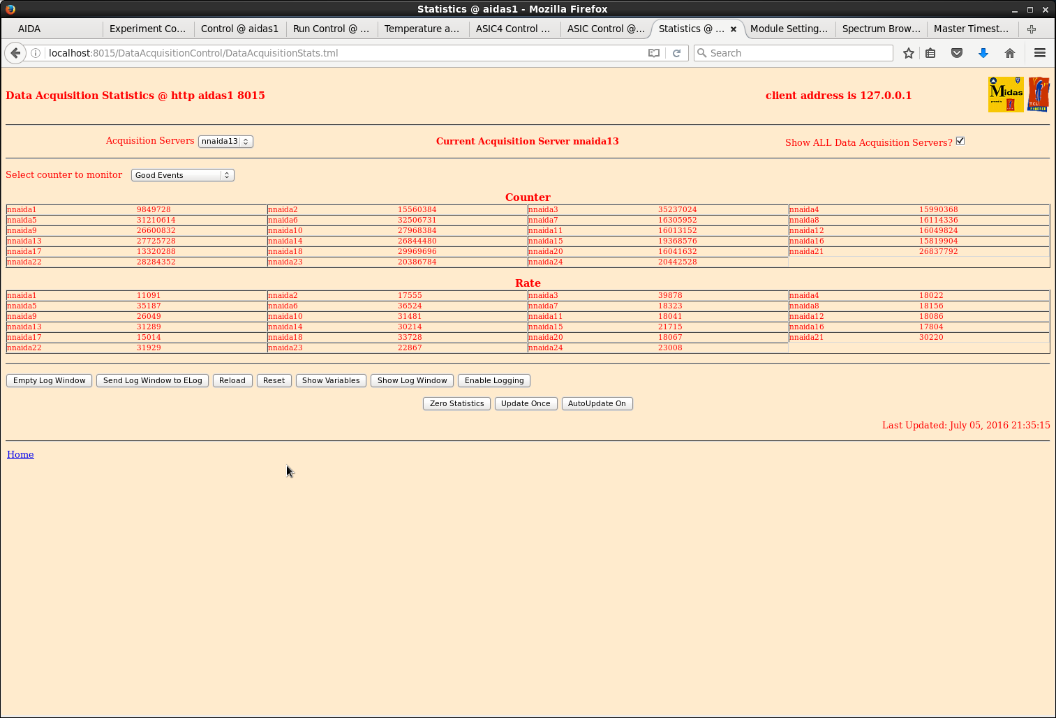This screenshot has height=718, width=1056.
Task: Follow the Home link
Action: point(20,454)
